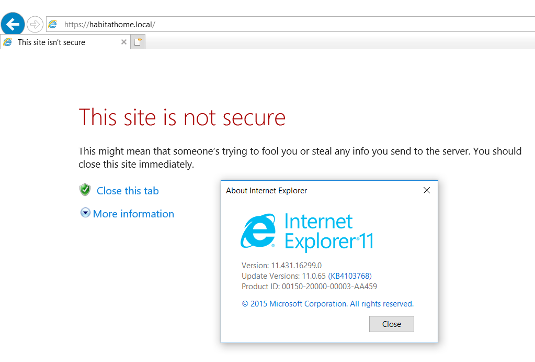Click the blue circled arrow before More information
Image resolution: width=535 pixels, height=362 pixels.
click(x=85, y=213)
